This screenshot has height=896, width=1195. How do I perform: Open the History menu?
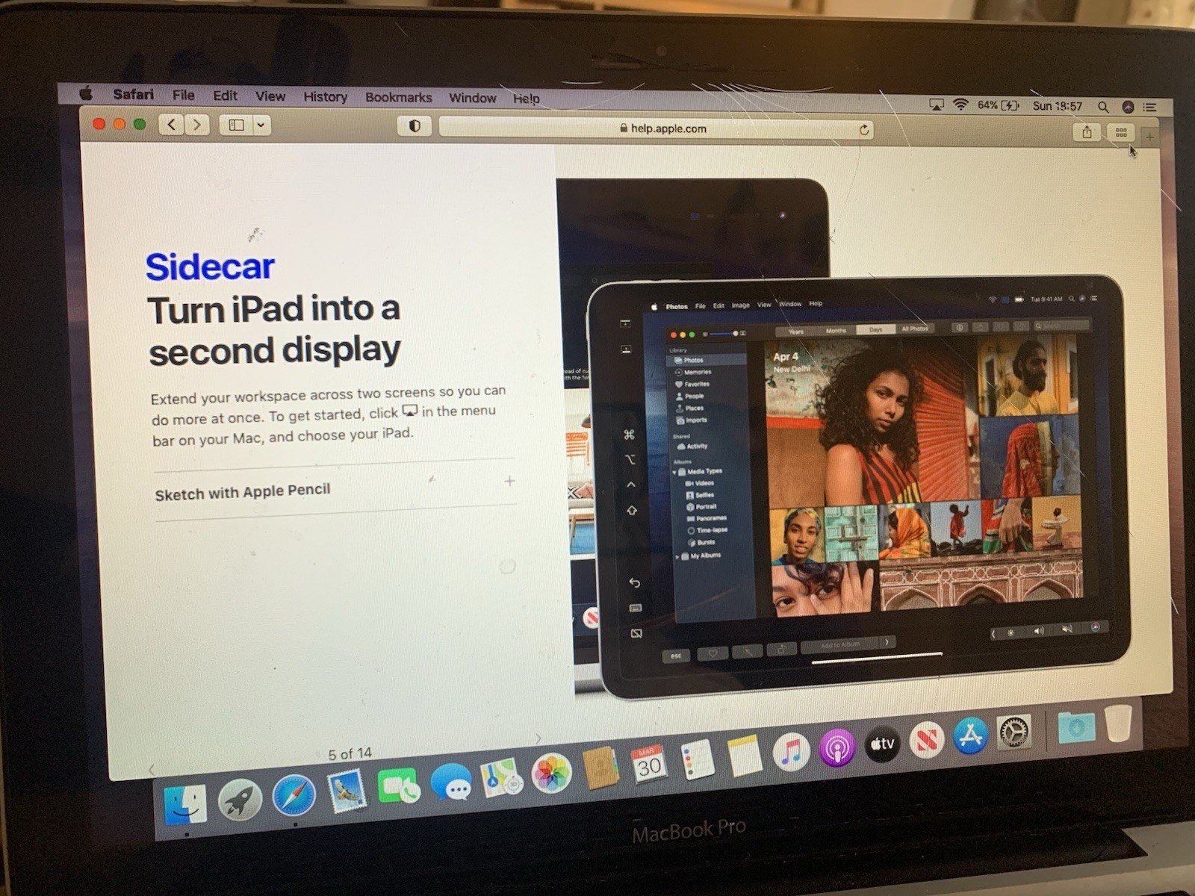pos(325,97)
